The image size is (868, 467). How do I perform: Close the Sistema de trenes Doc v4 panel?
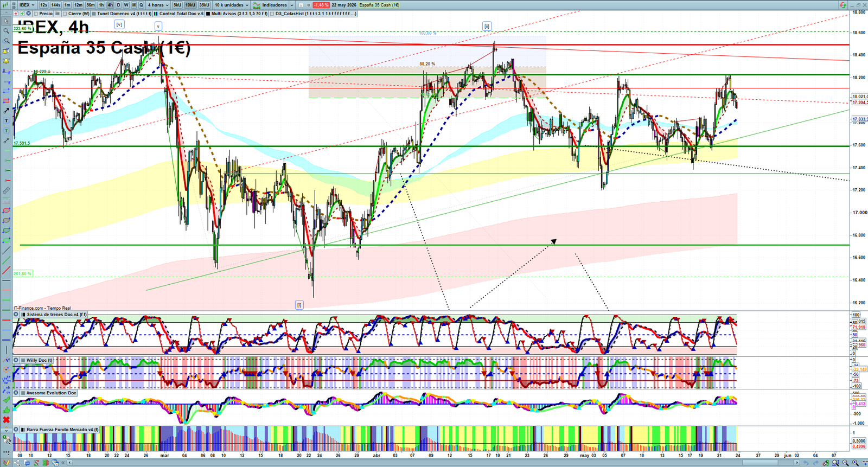click(x=16, y=315)
